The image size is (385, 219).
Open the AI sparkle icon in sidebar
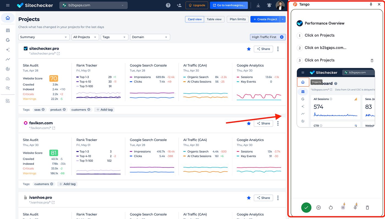point(8,50)
